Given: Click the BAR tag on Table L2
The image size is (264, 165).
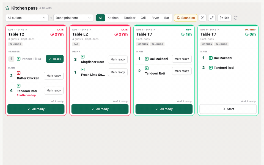Looking at the screenshot, I should click(x=76, y=44).
